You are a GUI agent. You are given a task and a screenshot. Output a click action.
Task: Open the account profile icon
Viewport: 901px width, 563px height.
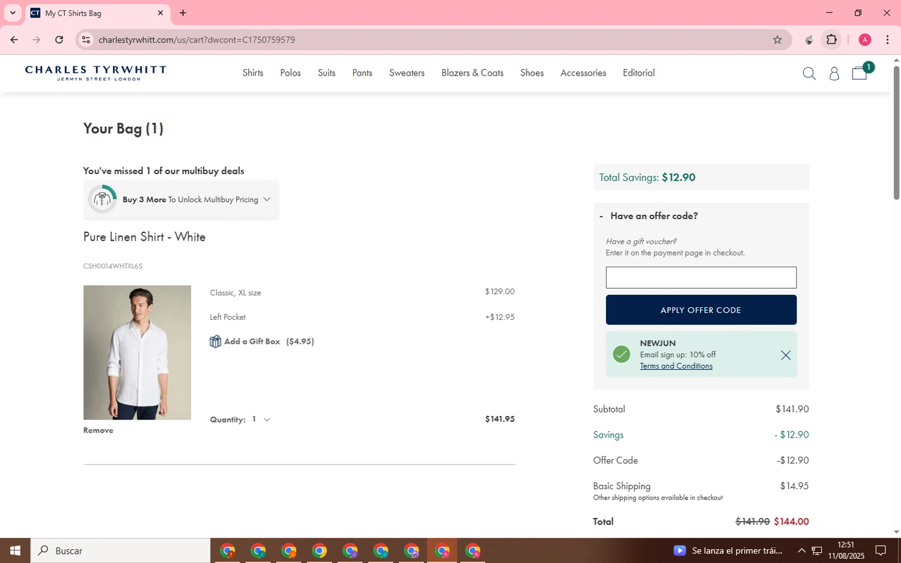click(834, 73)
